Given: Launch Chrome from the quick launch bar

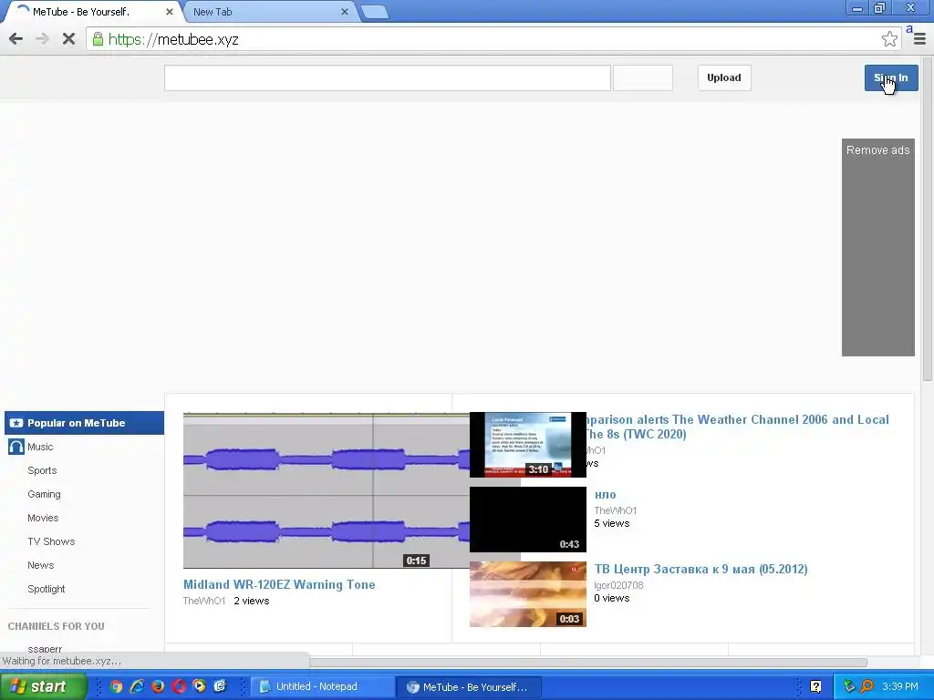Looking at the screenshot, I should coord(116,686).
